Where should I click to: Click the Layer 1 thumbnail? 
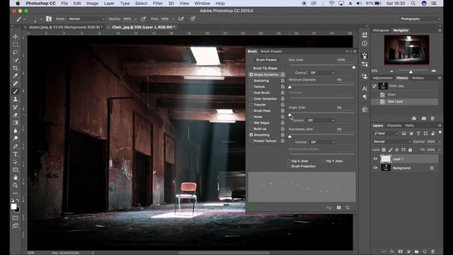click(386, 159)
